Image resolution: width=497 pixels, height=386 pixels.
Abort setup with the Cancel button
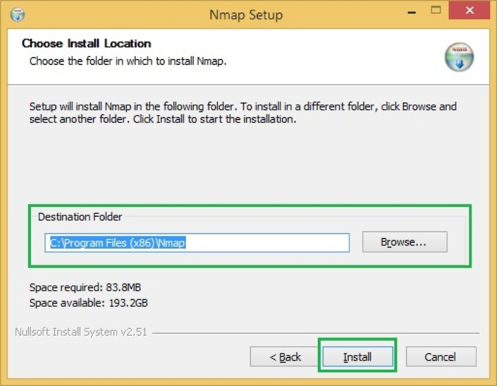[441, 356]
